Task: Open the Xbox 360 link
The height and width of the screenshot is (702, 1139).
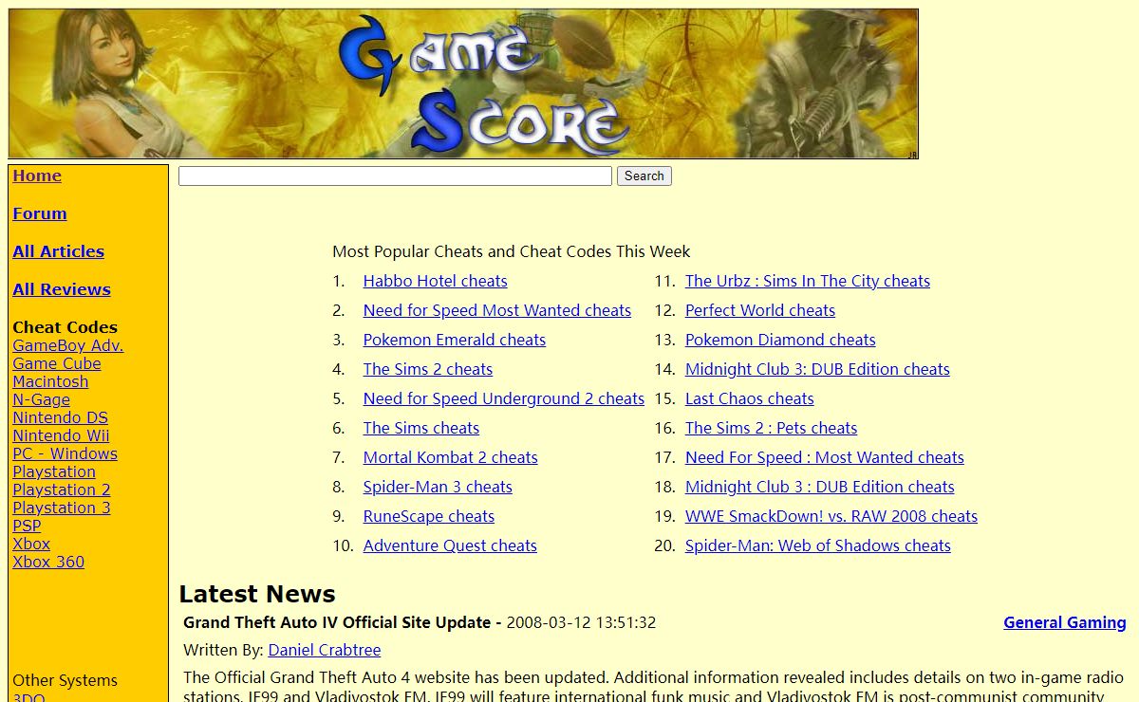Action: point(48,562)
